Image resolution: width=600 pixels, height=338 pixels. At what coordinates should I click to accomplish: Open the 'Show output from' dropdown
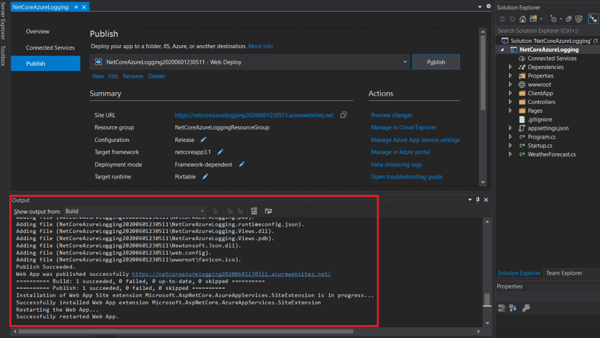[x=134, y=211]
